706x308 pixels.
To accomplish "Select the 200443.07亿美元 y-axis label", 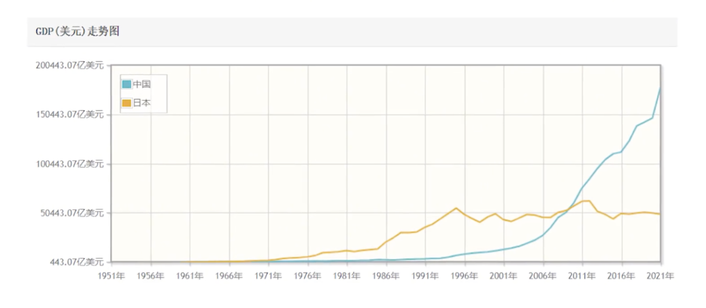I will (71, 65).
